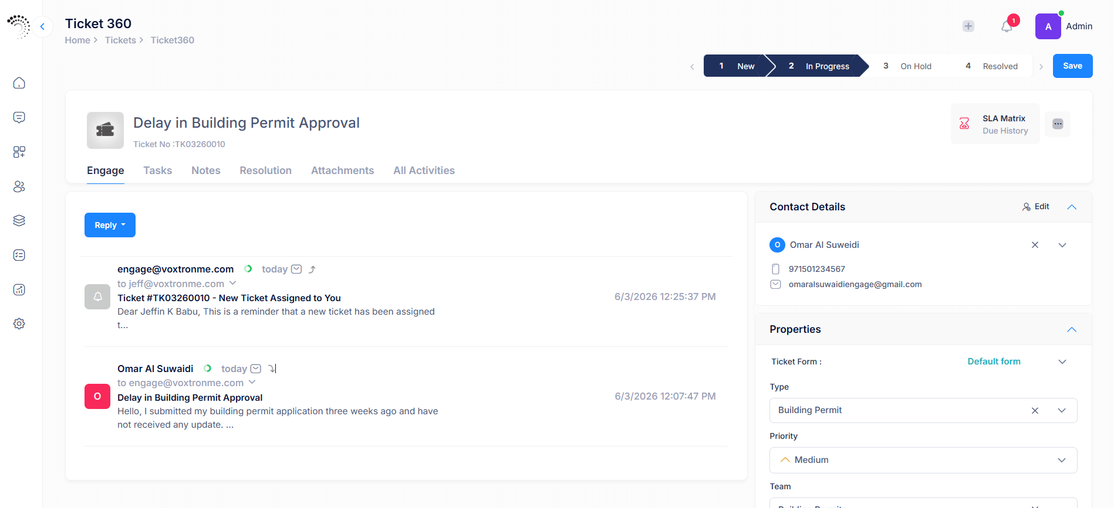Go to Tickets breadcrumb

pyautogui.click(x=120, y=40)
